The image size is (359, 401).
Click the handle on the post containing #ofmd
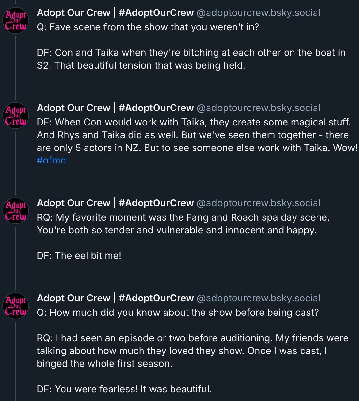[x=258, y=108]
